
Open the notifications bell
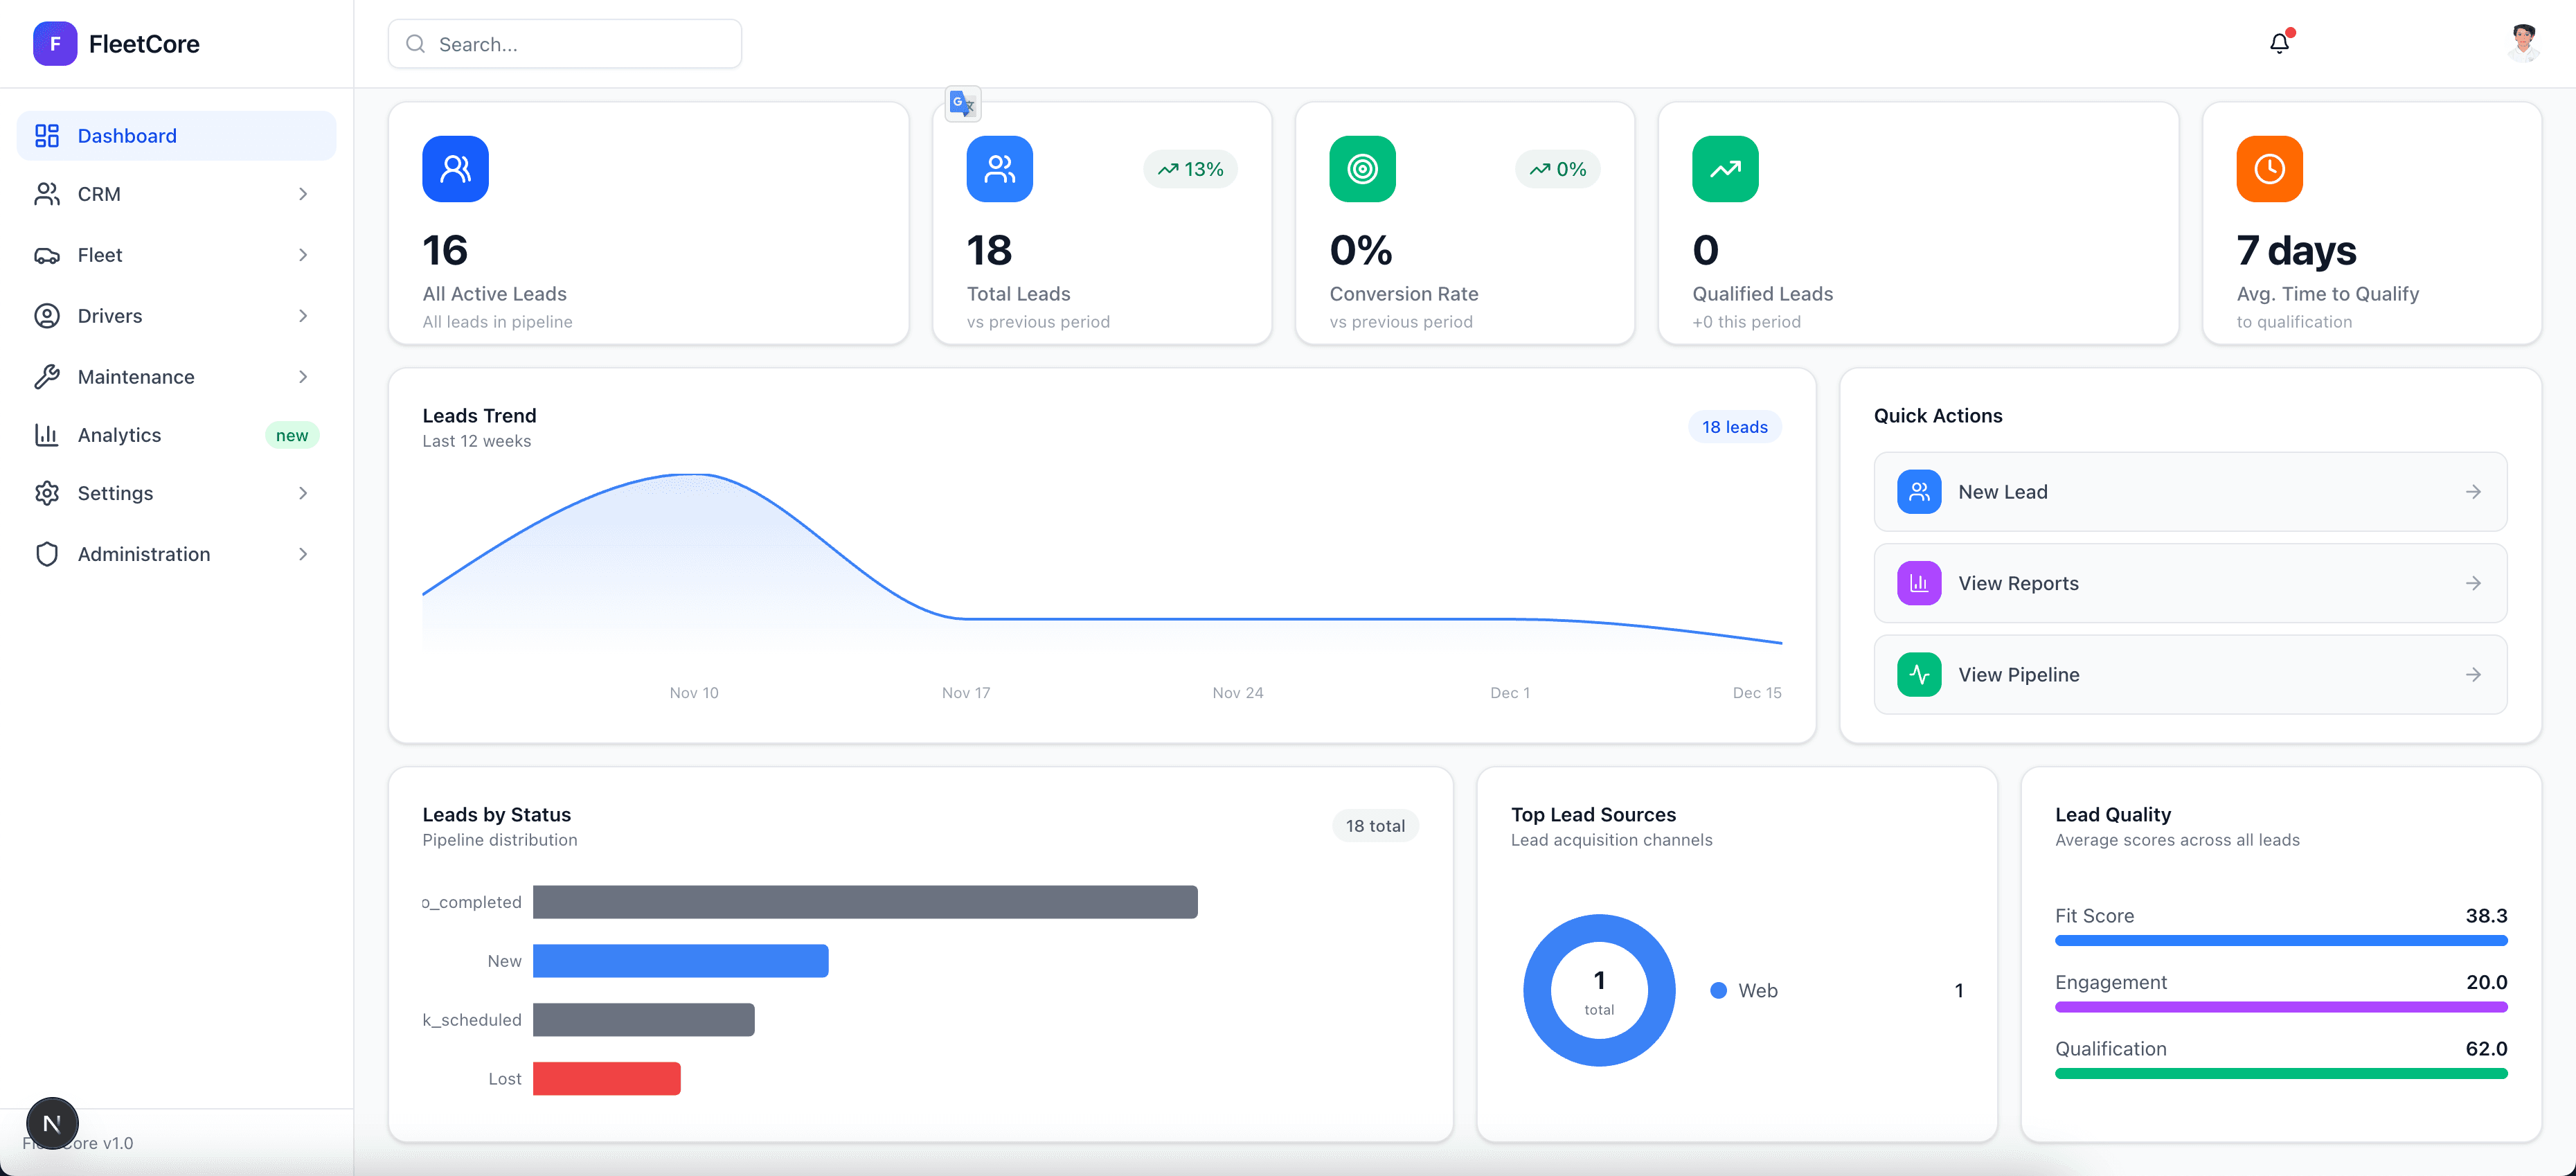point(2279,43)
